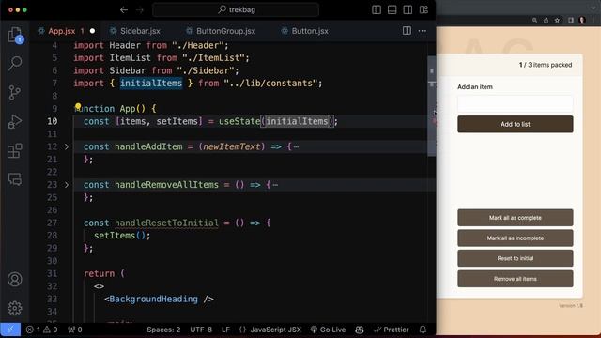The image size is (601, 338).
Task: Switch to the App.jsx tab
Action: point(61,31)
